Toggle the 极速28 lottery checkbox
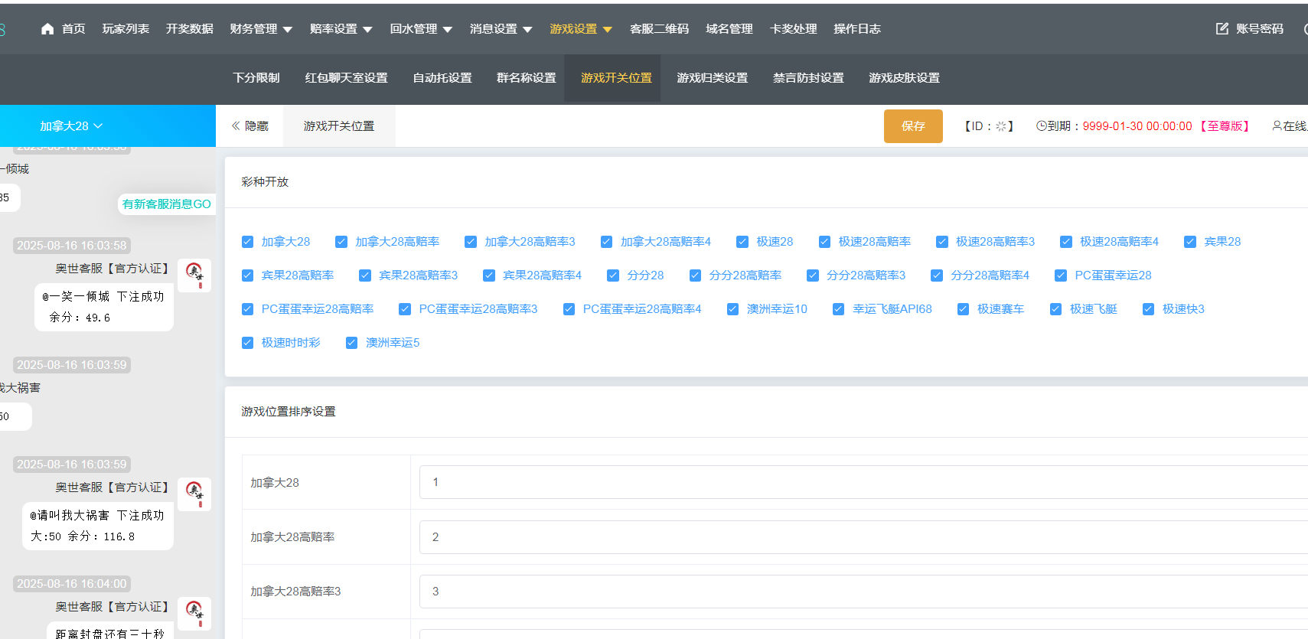 (x=742, y=242)
